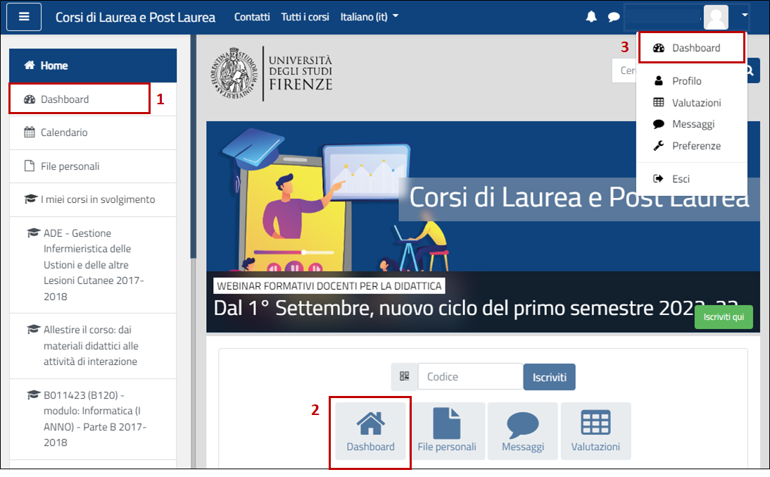Click the user avatar picture
Screen dimensions: 770x477
[716, 17]
